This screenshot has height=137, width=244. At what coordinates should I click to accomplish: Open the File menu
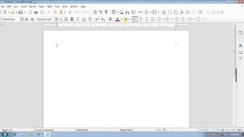click(x=3, y=6)
